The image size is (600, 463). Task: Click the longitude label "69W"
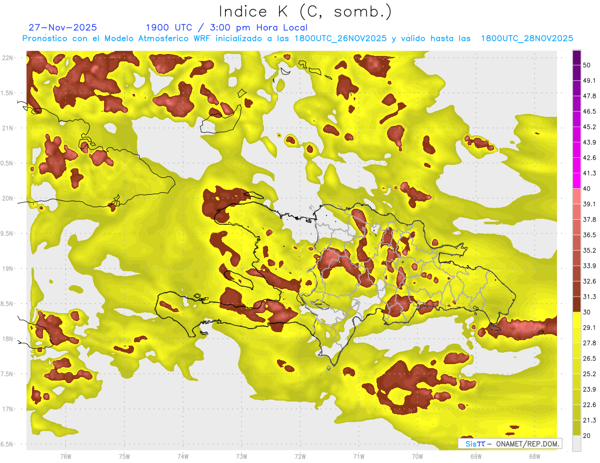coord(475,456)
